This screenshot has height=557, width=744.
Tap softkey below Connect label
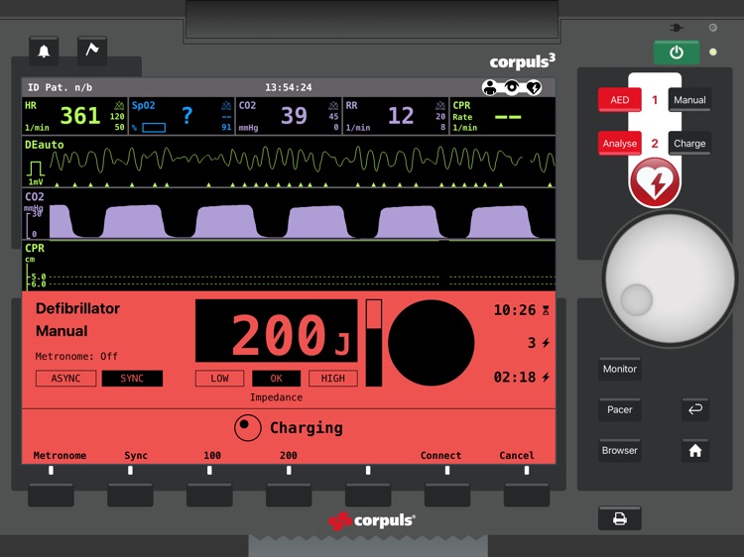(447, 496)
